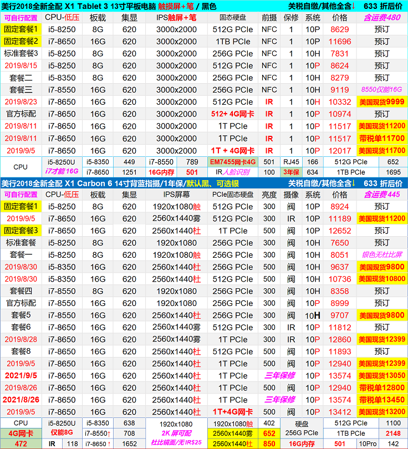Select the 杜比镜面/无IR$25 cell
Viewport: 408px width, 449px height.
tap(176, 443)
